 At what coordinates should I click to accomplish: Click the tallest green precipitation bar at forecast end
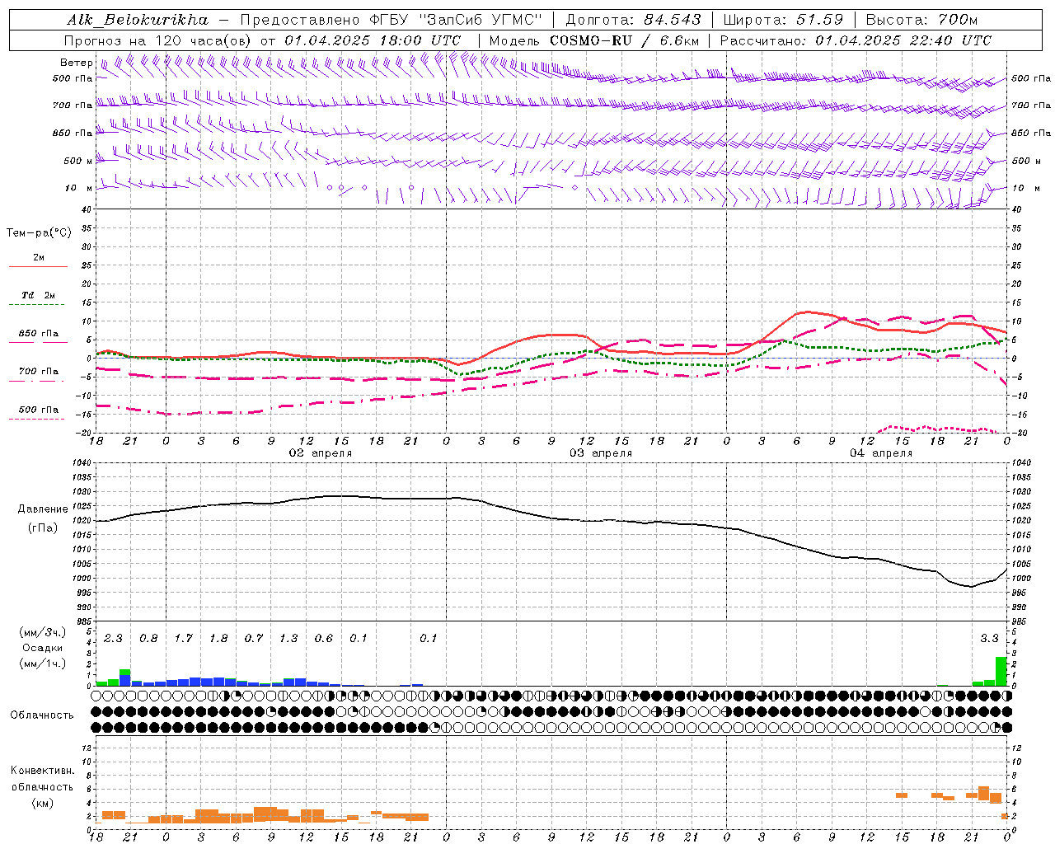[x=1001, y=671]
